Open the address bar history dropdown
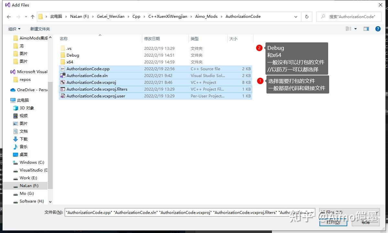The width and height of the screenshot is (388, 233). [296, 16]
